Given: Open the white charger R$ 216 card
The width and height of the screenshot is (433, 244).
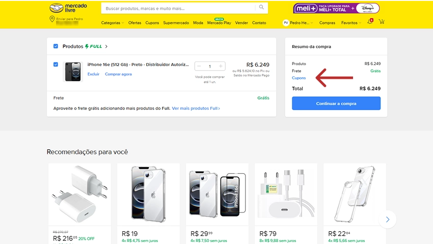Looking at the screenshot, I should tap(79, 203).
